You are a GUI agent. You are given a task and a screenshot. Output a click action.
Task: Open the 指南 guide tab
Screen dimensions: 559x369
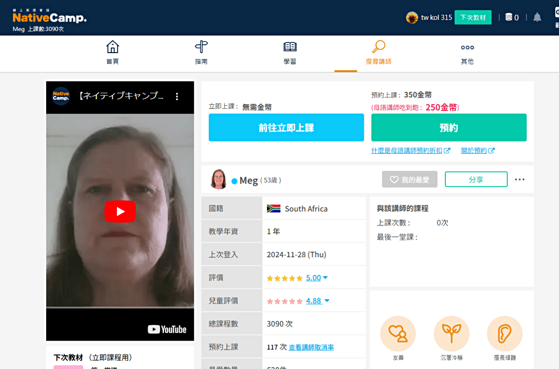[201, 53]
